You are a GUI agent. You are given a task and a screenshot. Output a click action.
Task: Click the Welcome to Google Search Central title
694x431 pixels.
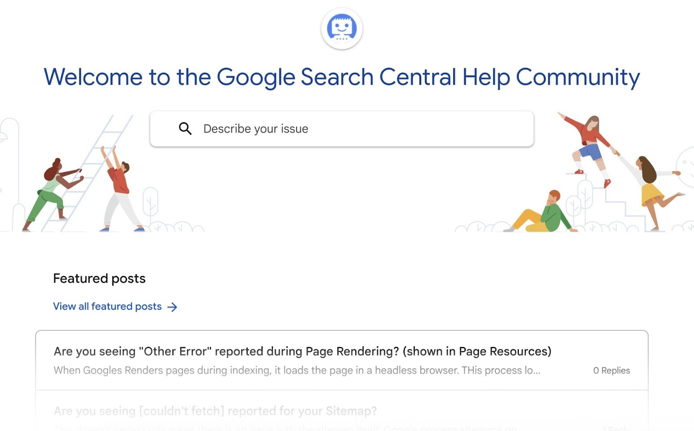342,77
